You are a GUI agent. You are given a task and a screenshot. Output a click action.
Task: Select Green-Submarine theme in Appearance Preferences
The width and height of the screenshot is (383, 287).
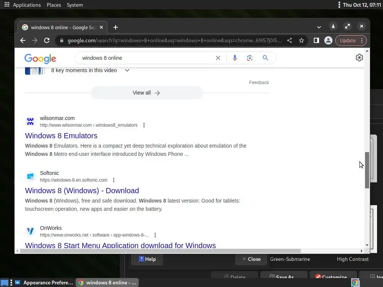point(290,259)
